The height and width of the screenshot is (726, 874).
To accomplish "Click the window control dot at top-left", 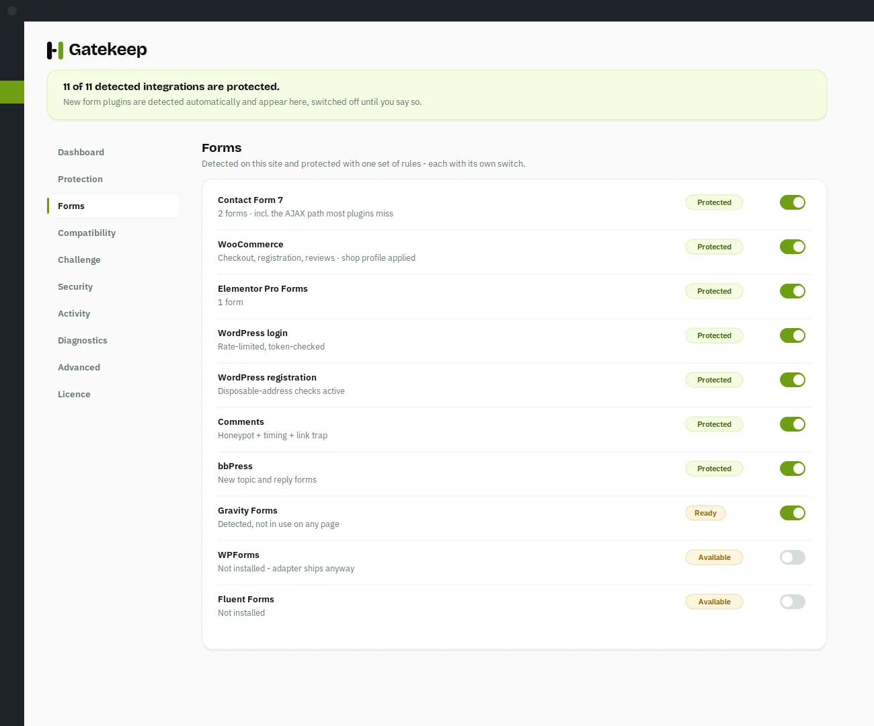I will pyautogui.click(x=12, y=11).
